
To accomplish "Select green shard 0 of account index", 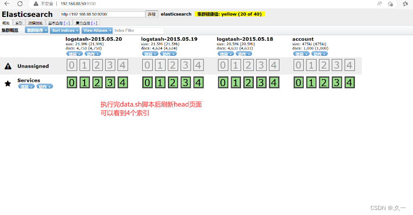I will (299, 82).
